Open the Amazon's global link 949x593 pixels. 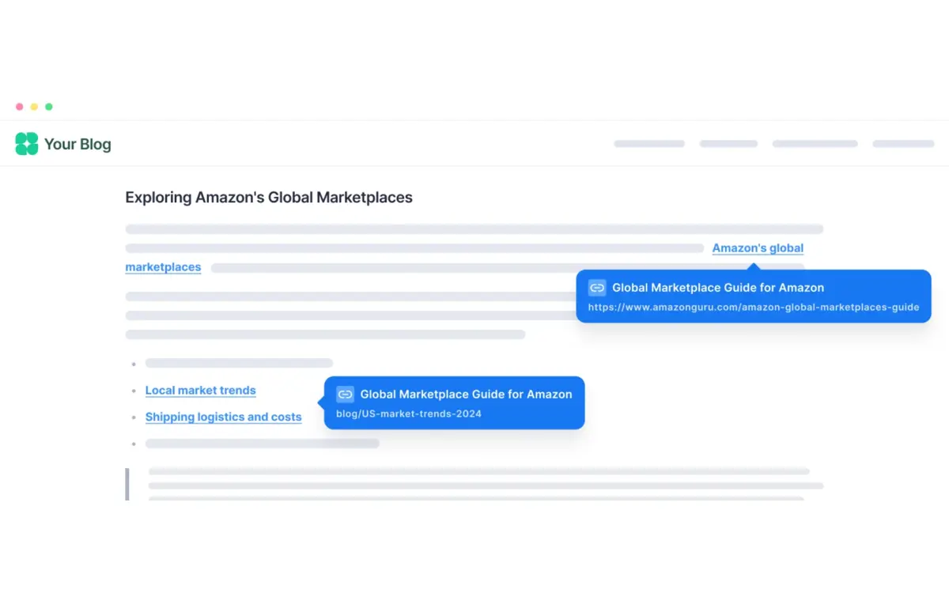758,248
